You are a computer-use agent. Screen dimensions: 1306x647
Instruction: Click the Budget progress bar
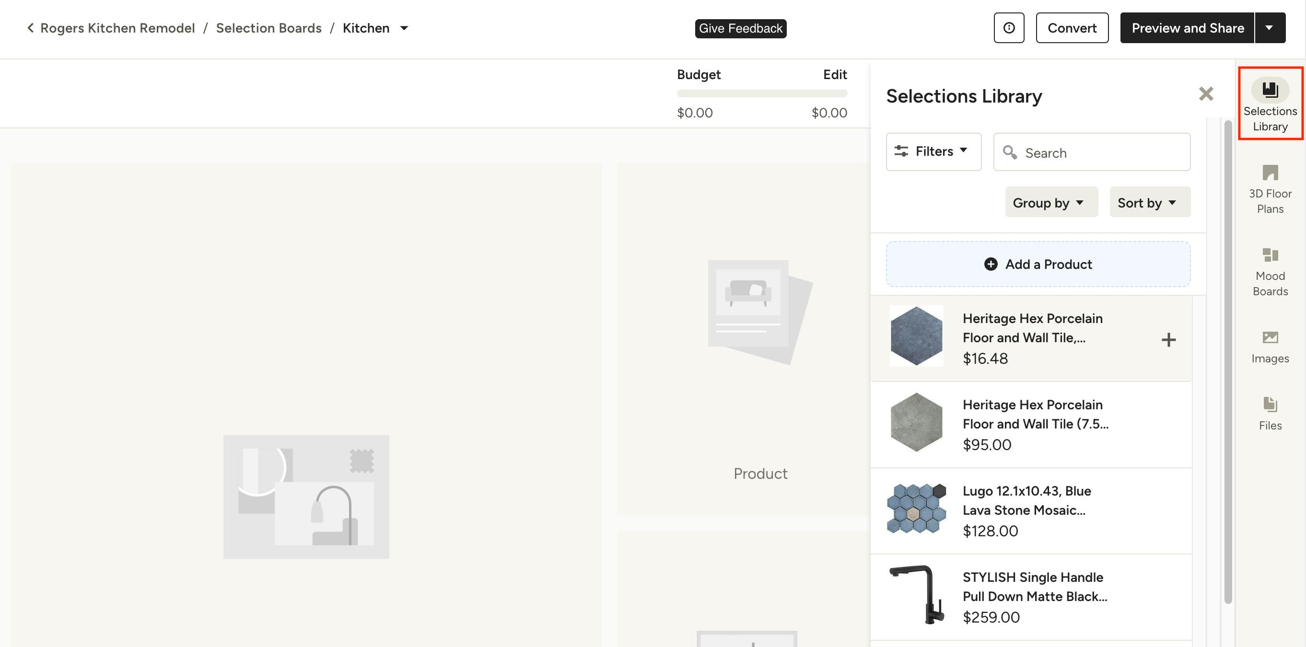tap(761, 93)
